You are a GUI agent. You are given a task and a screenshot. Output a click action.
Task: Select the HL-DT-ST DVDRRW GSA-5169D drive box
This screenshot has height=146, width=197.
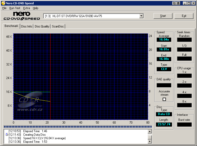tap(93, 16)
